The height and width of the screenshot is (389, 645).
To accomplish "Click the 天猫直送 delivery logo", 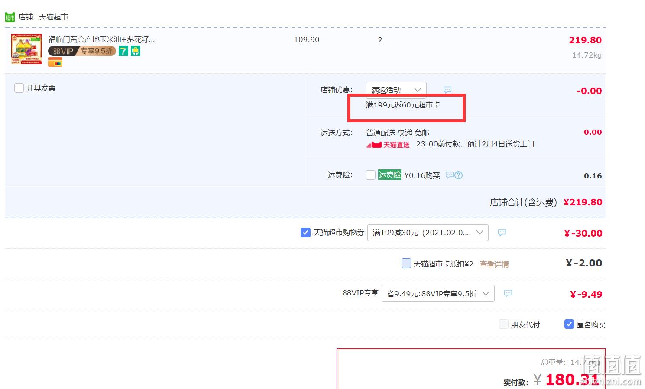I will 388,144.
